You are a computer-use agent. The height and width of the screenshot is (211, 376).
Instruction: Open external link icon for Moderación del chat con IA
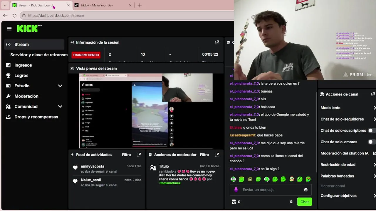(374, 153)
